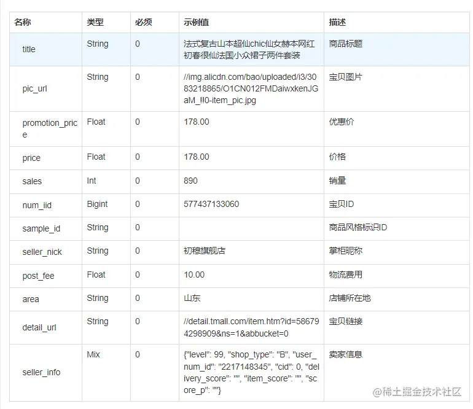This screenshot has height=409, width=473.
Task: Click the detail.tmall.com item URL example
Action: (251, 327)
